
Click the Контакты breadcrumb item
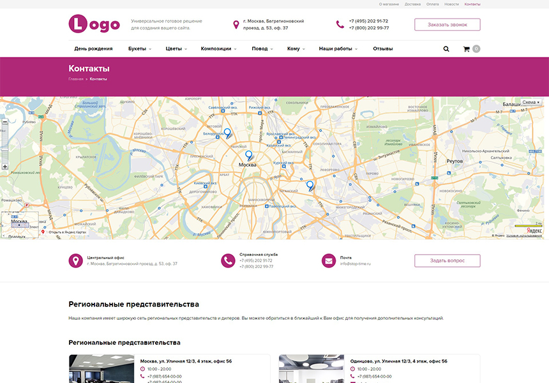pyautogui.click(x=98, y=79)
